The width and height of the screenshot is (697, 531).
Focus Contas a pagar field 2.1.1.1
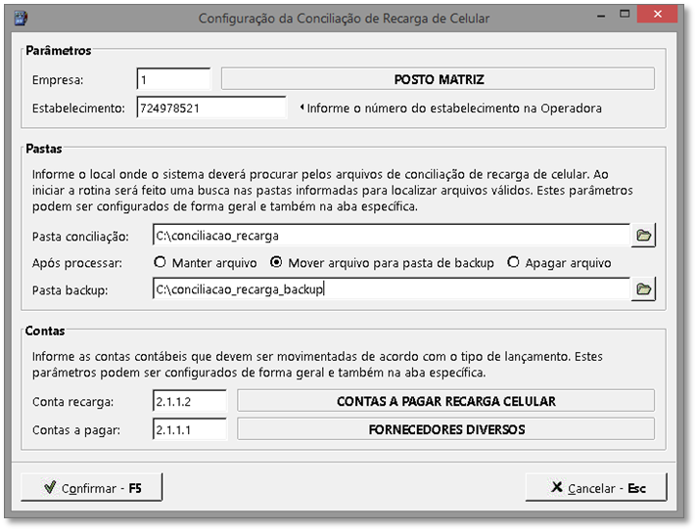[x=190, y=429]
